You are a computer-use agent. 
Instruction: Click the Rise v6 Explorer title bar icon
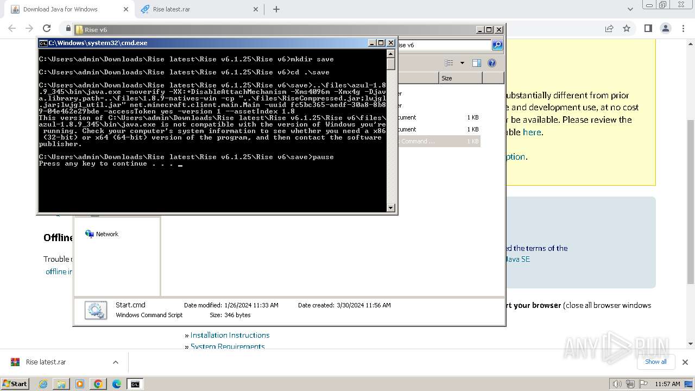(79, 30)
